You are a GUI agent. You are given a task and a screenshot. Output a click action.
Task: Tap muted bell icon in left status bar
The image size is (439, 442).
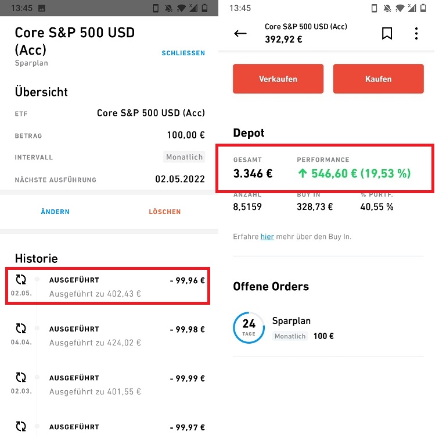(x=169, y=9)
